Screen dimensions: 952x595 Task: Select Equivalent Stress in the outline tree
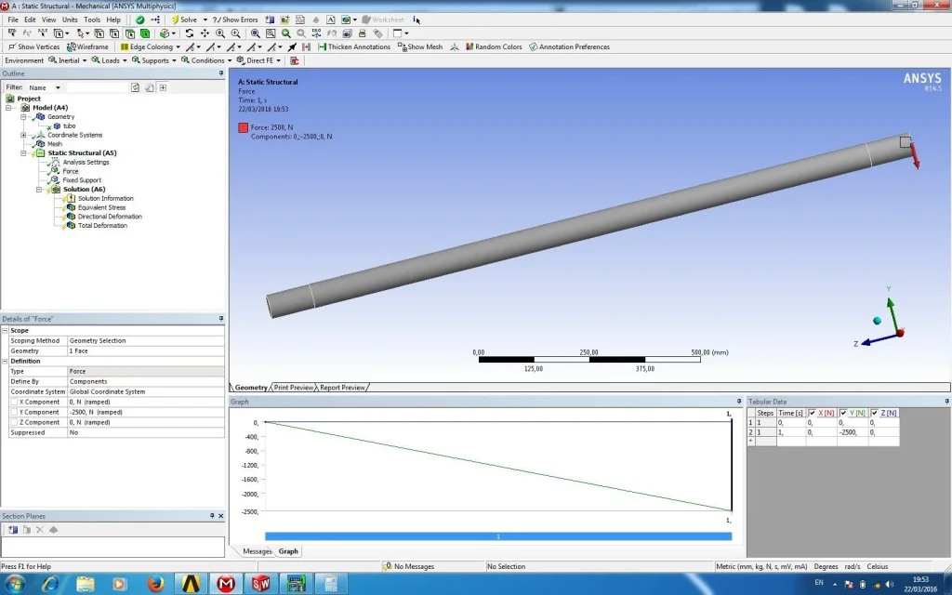pyautogui.click(x=100, y=207)
